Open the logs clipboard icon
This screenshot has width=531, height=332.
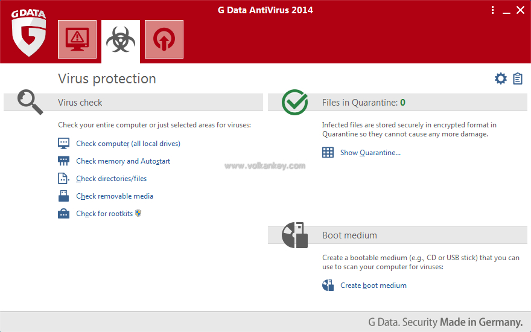(518, 78)
